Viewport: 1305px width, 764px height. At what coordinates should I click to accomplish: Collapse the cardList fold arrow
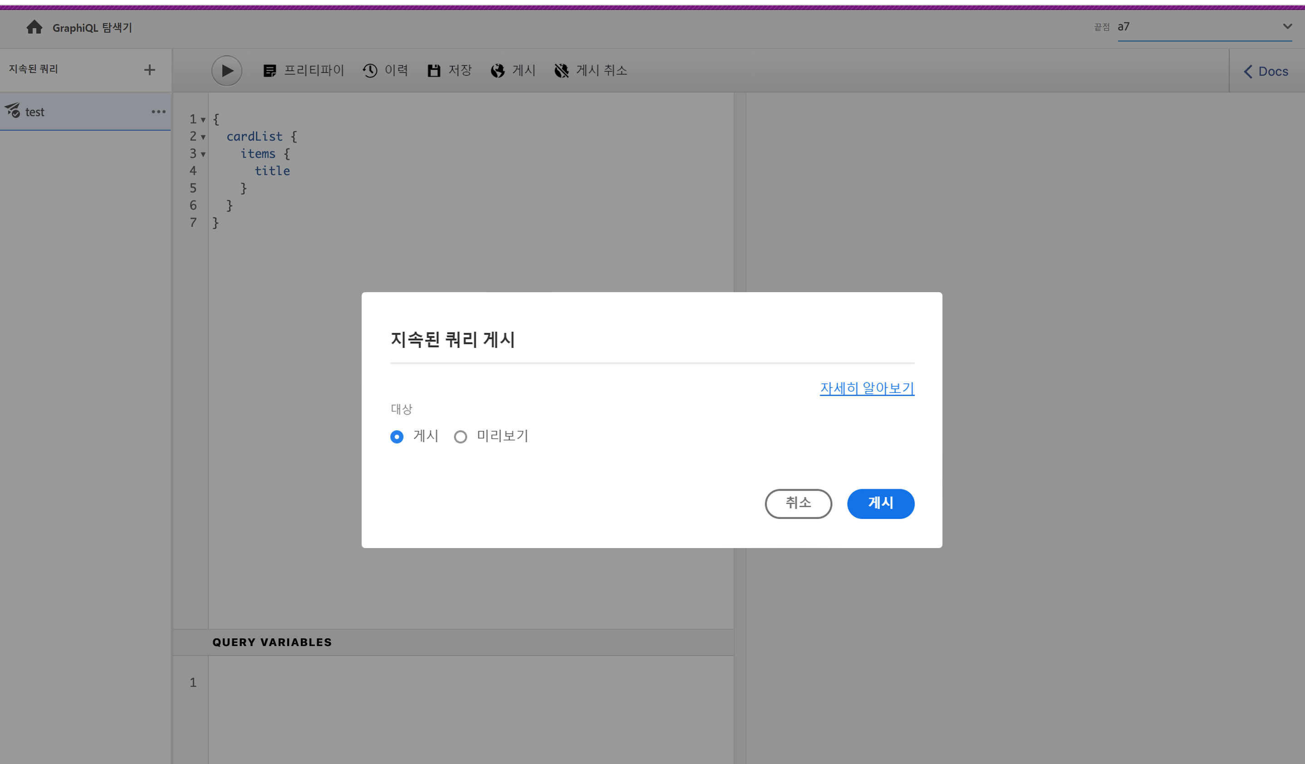(203, 137)
